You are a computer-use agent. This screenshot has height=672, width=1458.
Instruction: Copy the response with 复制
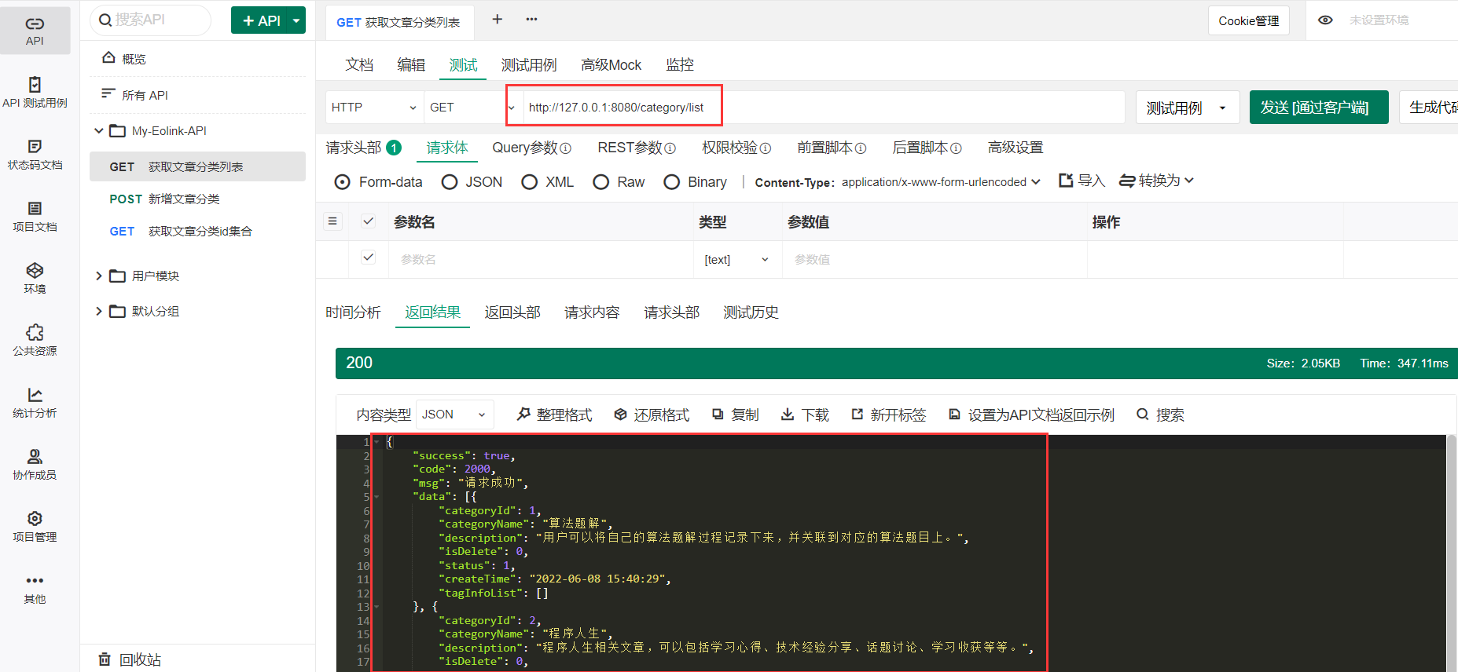735,415
